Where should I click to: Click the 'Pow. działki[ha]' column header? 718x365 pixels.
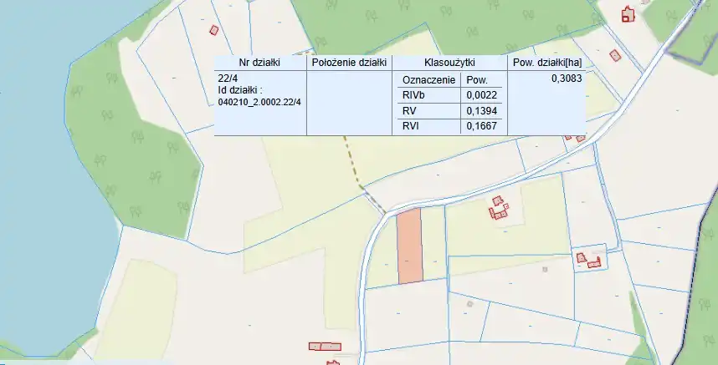[546, 62]
